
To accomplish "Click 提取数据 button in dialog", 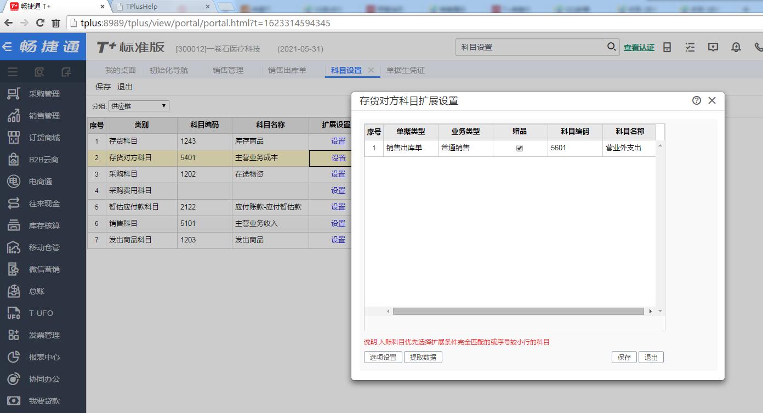I will (x=423, y=357).
